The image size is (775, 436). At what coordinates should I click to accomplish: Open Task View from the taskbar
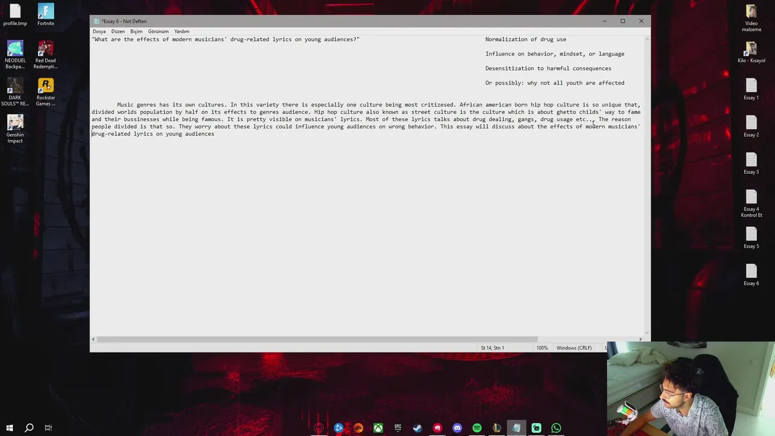pos(48,428)
